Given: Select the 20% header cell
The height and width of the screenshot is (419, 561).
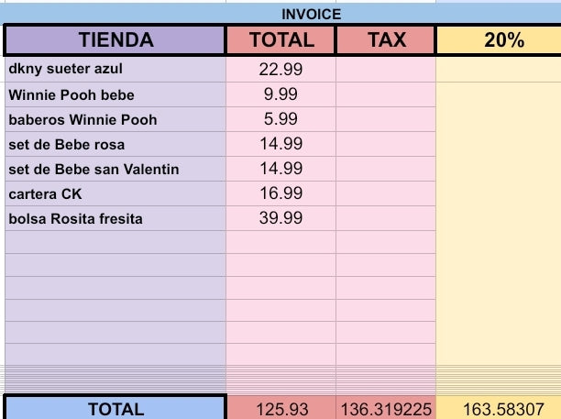Looking at the screenshot, I should (x=498, y=40).
